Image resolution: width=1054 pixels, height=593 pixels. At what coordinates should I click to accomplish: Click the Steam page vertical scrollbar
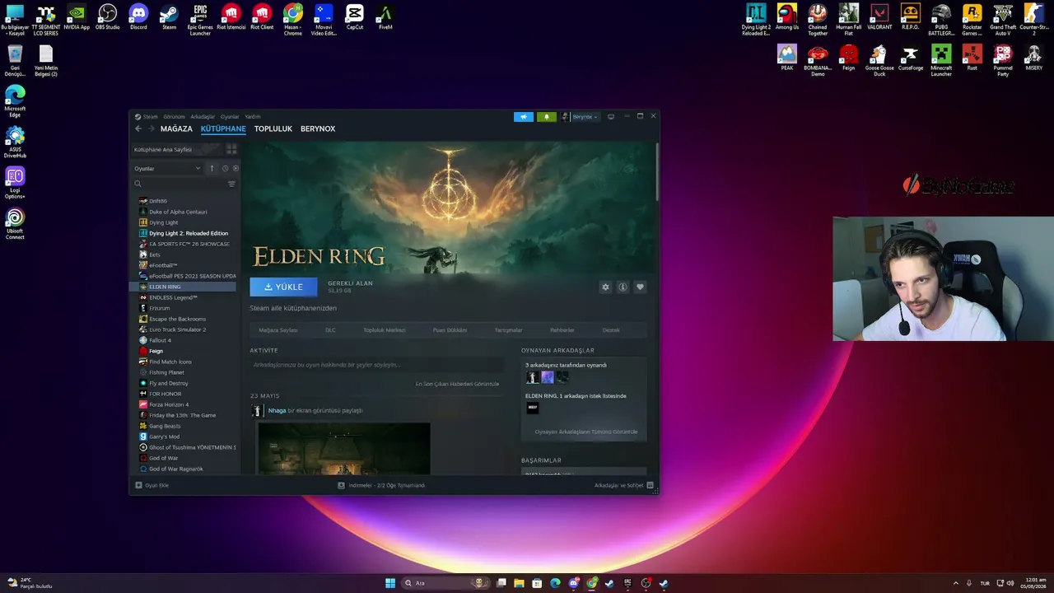(656, 171)
